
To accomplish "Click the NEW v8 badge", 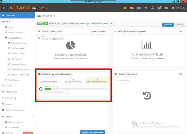I will [x=42, y=23].
